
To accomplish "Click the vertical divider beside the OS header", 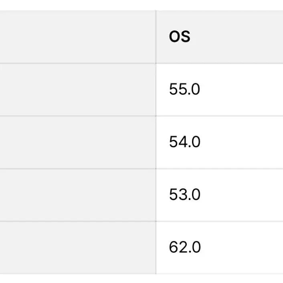I will [156, 37].
